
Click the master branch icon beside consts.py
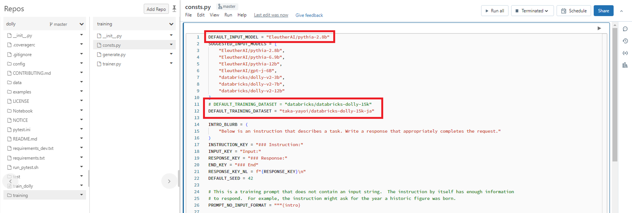tap(220, 6)
